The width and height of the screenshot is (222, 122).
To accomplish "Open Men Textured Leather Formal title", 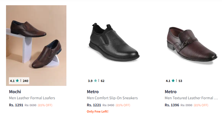I will (x=191, y=98).
